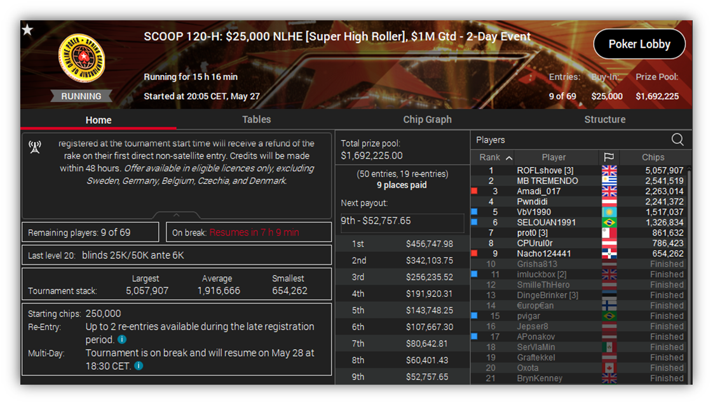Click the announcement broadcast tower icon
Image resolution: width=713 pixels, height=405 pixels.
pos(35,147)
